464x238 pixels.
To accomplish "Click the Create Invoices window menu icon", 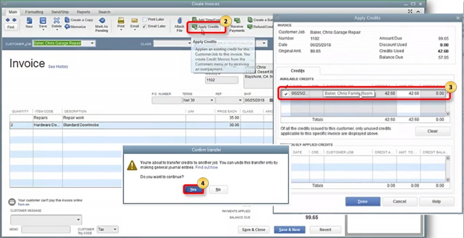I will point(5,4).
